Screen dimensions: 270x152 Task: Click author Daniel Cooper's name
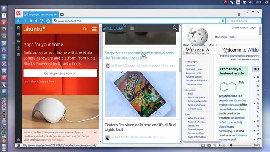(x=125, y=65)
